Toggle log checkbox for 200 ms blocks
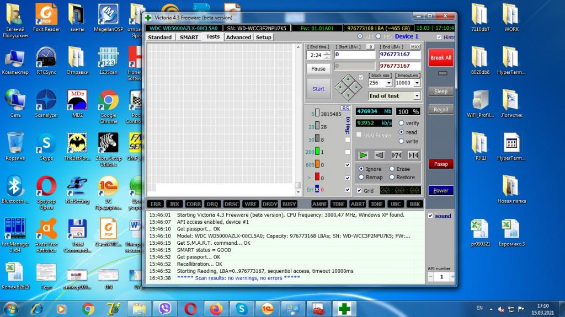 click(x=348, y=152)
